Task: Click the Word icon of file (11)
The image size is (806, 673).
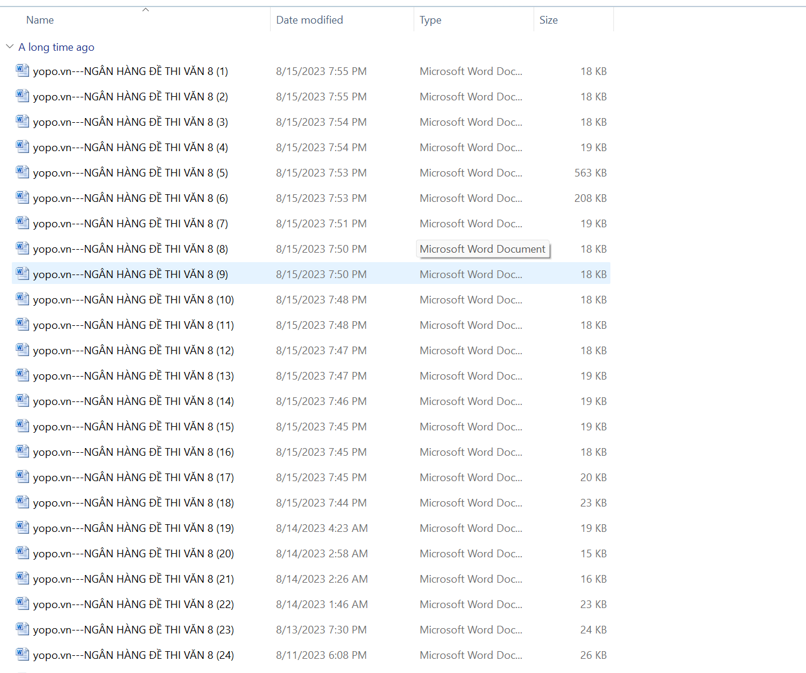Action: coord(22,325)
